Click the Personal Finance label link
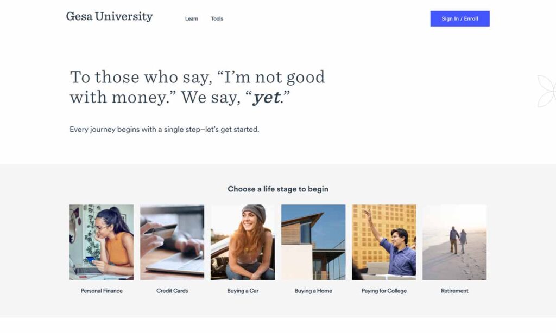 pyautogui.click(x=102, y=291)
